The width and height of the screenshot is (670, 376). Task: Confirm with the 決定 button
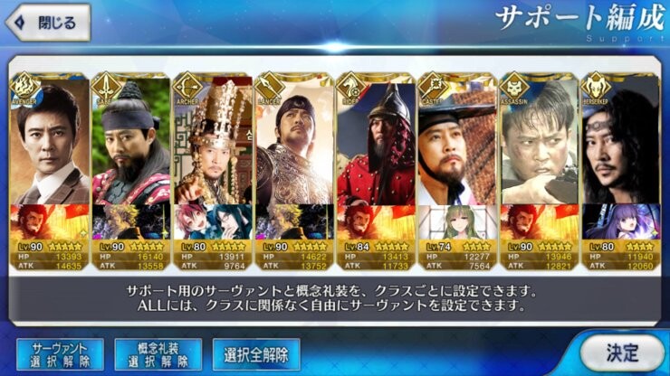coord(622,353)
